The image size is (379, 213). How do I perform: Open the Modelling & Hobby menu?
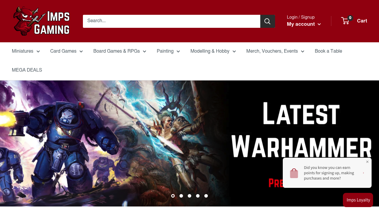click(213, 51)
